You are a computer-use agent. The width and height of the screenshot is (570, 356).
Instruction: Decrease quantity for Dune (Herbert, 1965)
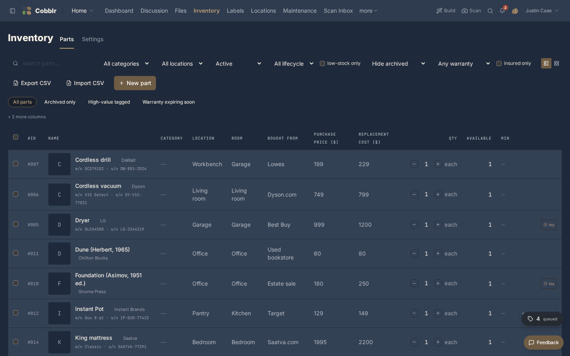click(x=414, y=254)
